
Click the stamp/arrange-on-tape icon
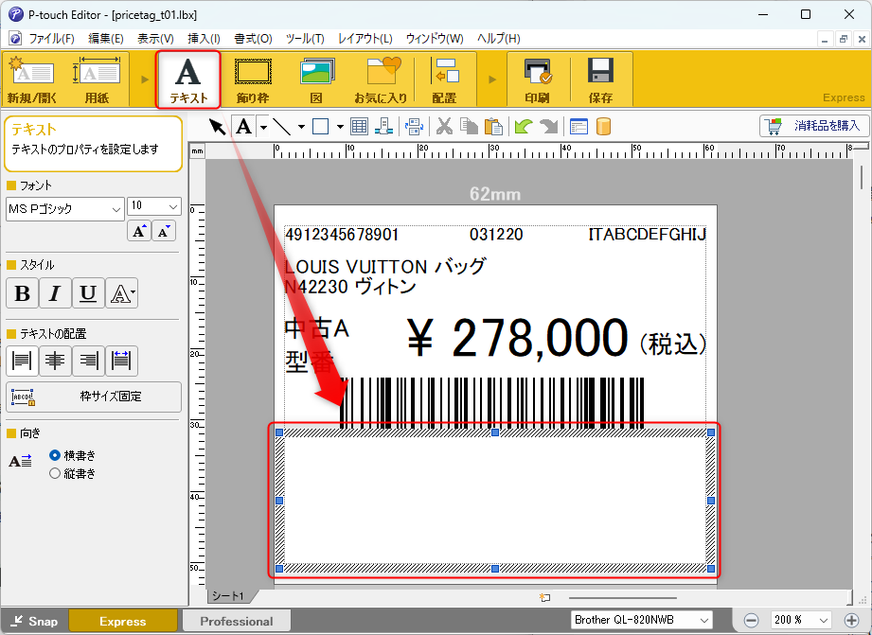[383, 127]
